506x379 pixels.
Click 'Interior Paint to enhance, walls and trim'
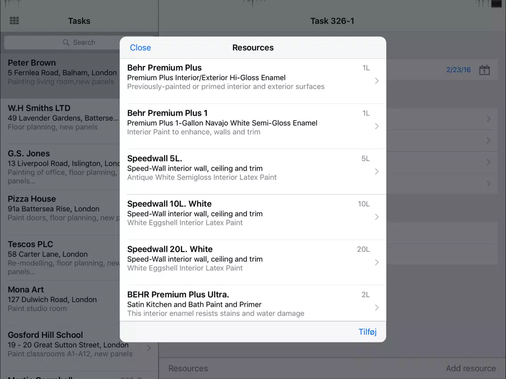tap(194, 132)
